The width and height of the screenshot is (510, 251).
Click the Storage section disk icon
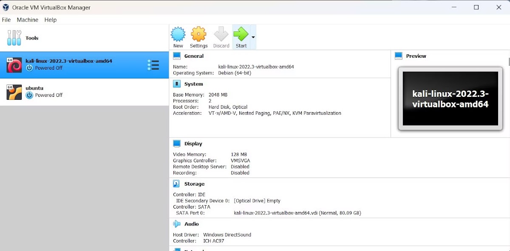[x=177, y=184]
